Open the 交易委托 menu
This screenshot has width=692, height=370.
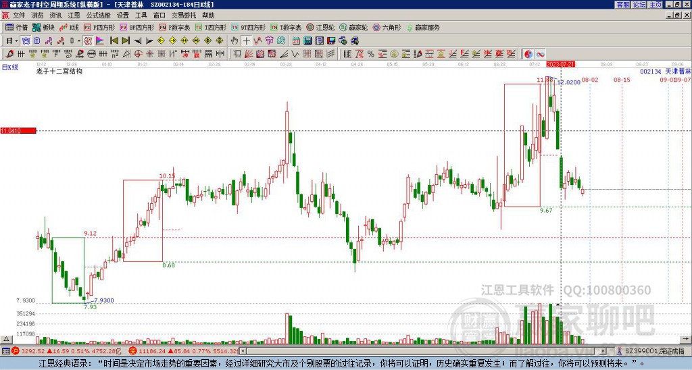(184, 16)
